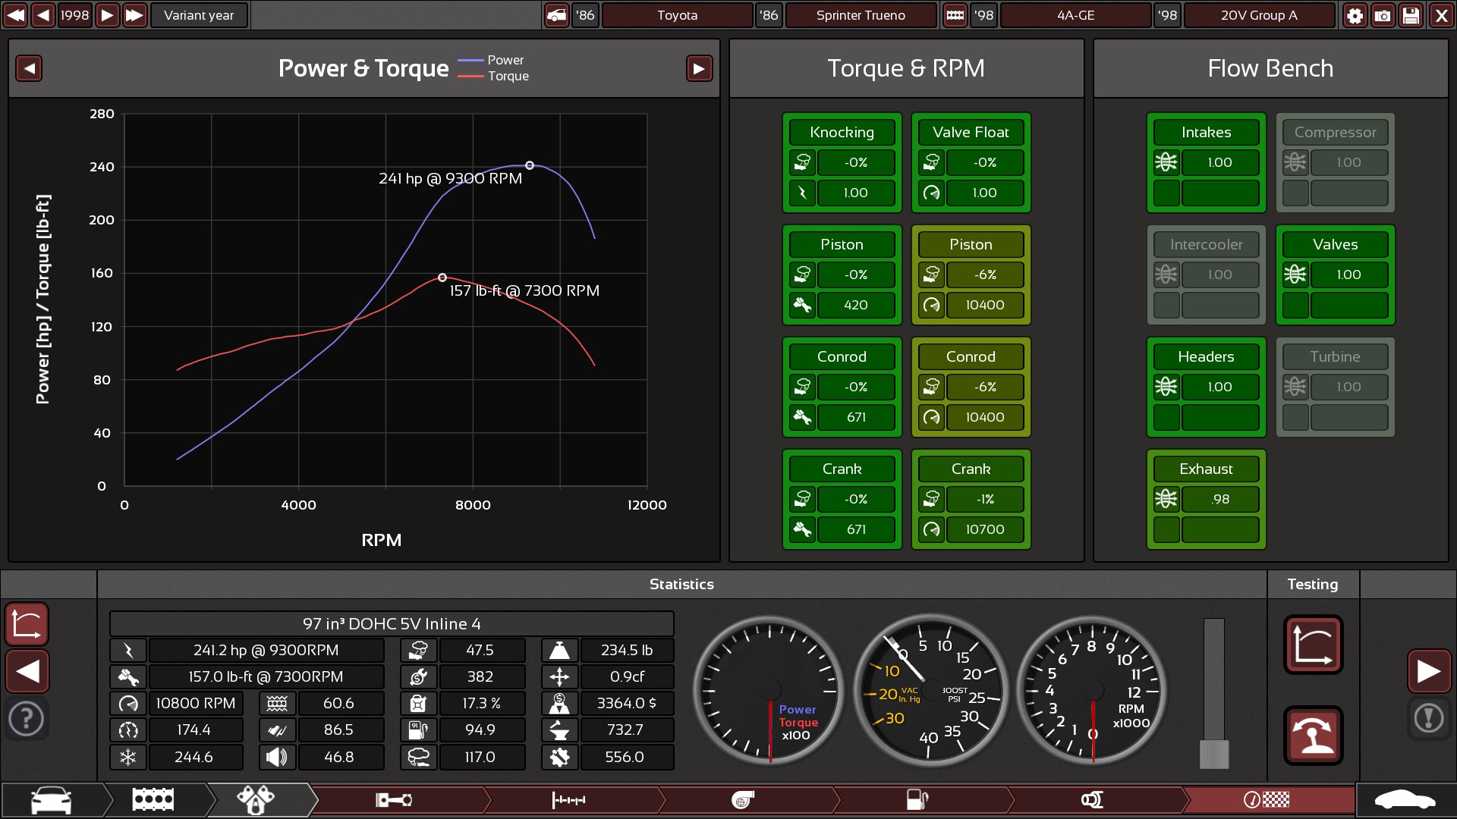Click the revert button below the Testing graph
The height and width of the screenshot is (819, 1457).
[1313, 736]
